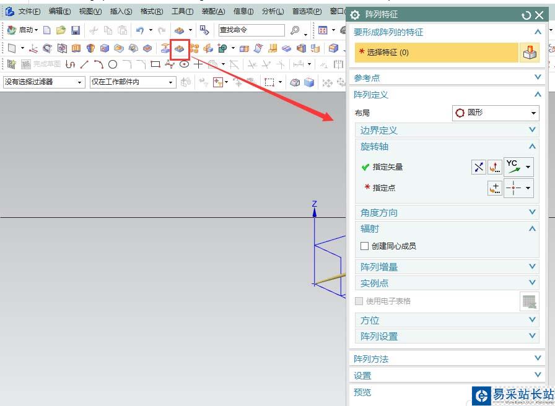
Task: Click the gear settings icon in 阵列特征 title
Action: 355,15
